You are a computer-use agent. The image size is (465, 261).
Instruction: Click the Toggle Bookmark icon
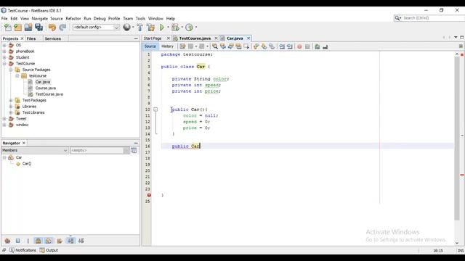tap(272, 46)
